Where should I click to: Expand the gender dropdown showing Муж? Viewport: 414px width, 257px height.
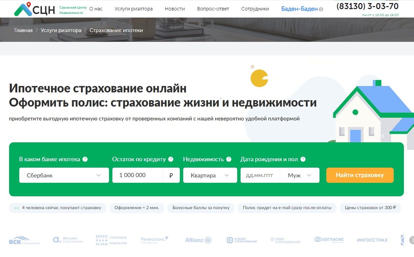pos(299,175)
